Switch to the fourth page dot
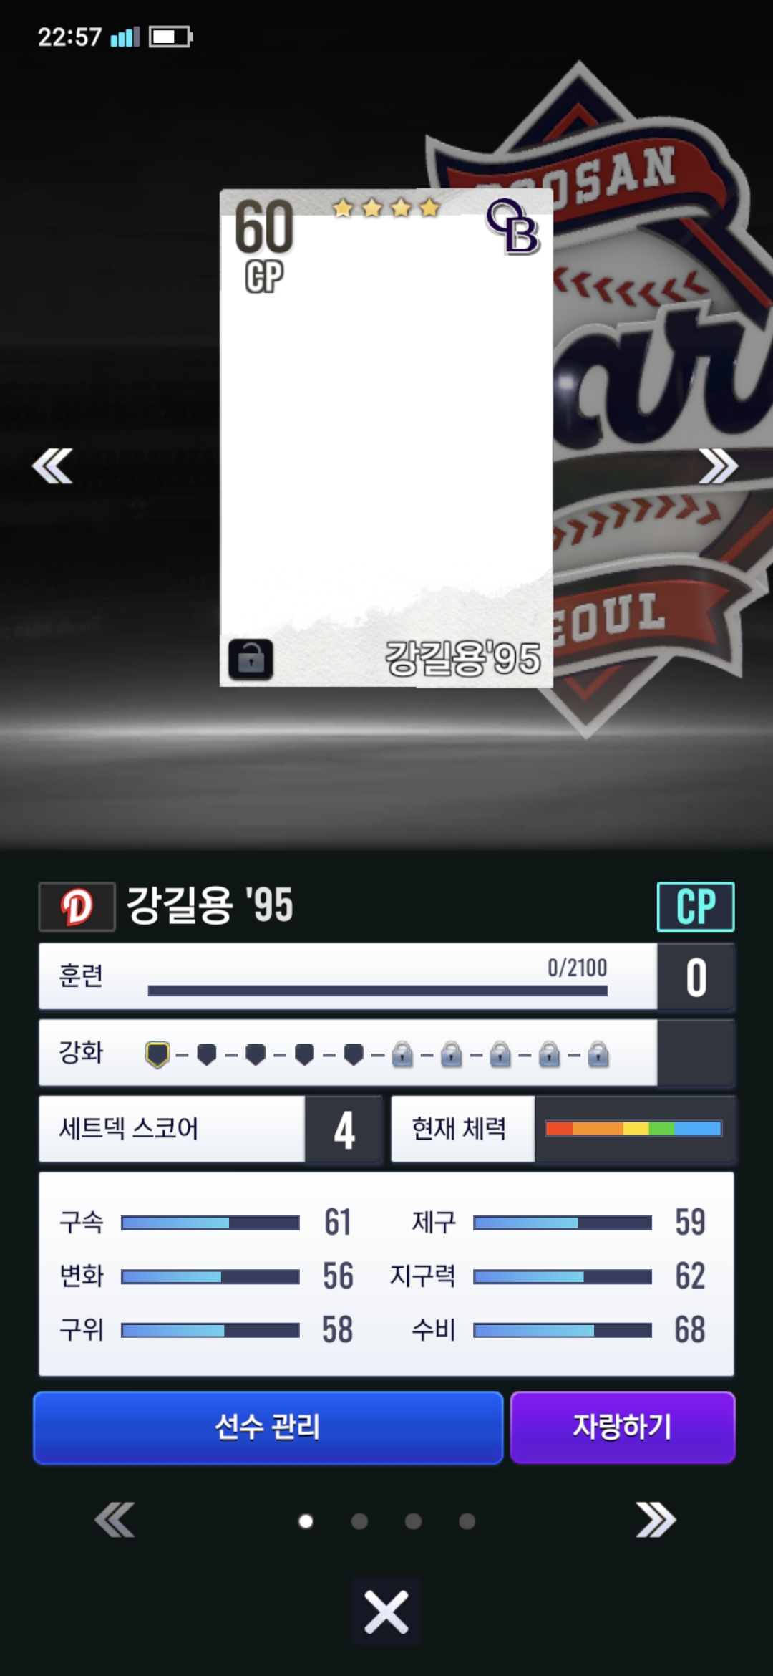773x1676 pixels. [x=467, y=1521]
